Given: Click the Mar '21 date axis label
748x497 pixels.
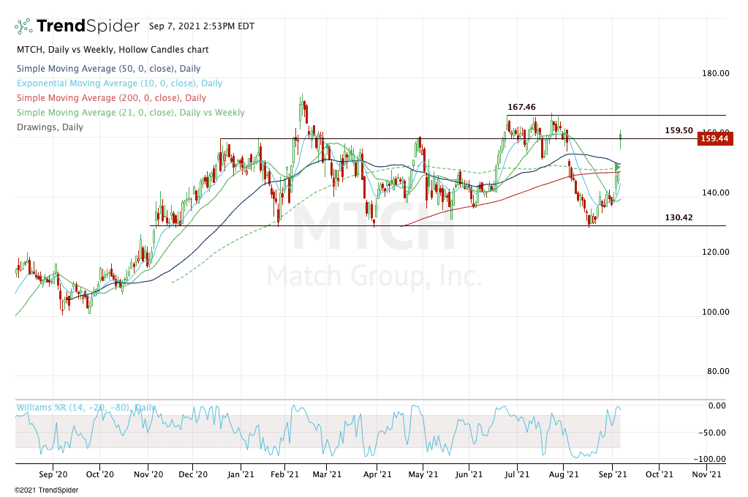Looking at the screenshot, I should tap(327, 474).
